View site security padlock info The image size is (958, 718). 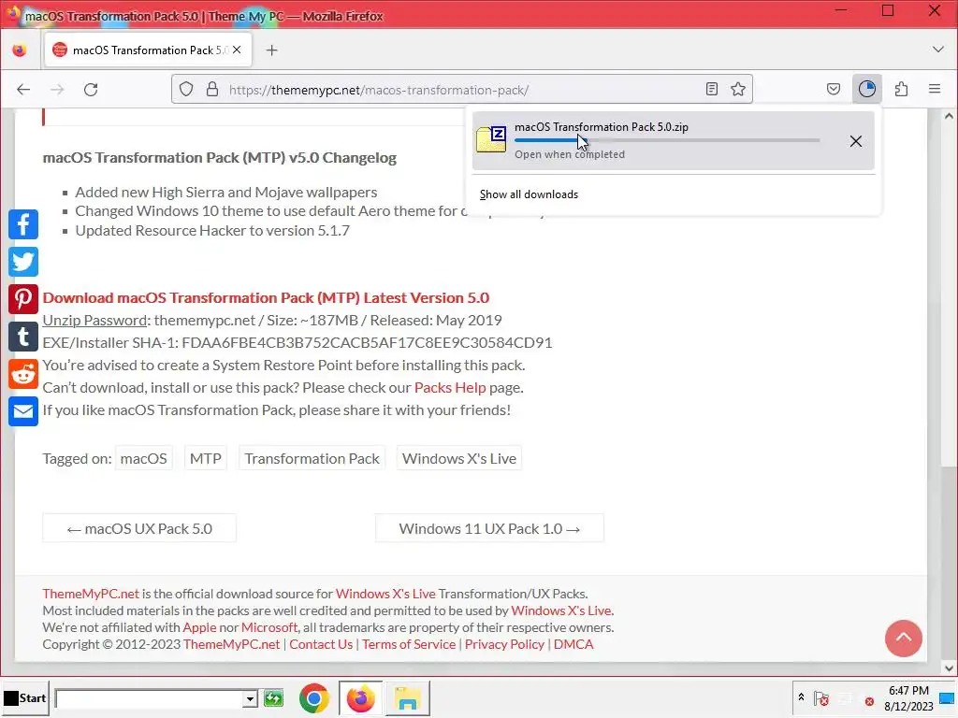212,89
